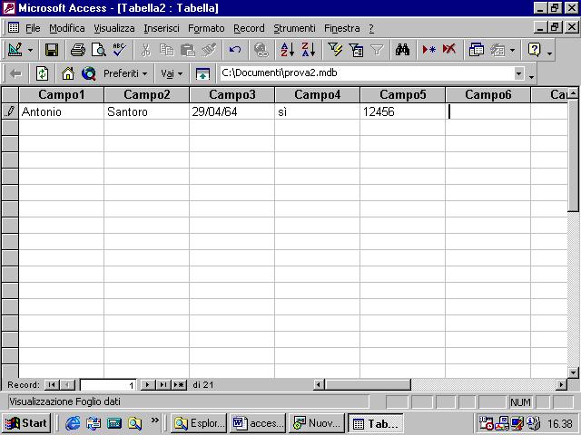Expand the address box dropdown arrow
Image resolution: width=581 pixels, height=435 pixels.
pyautogui.click(x=519, y=73)
